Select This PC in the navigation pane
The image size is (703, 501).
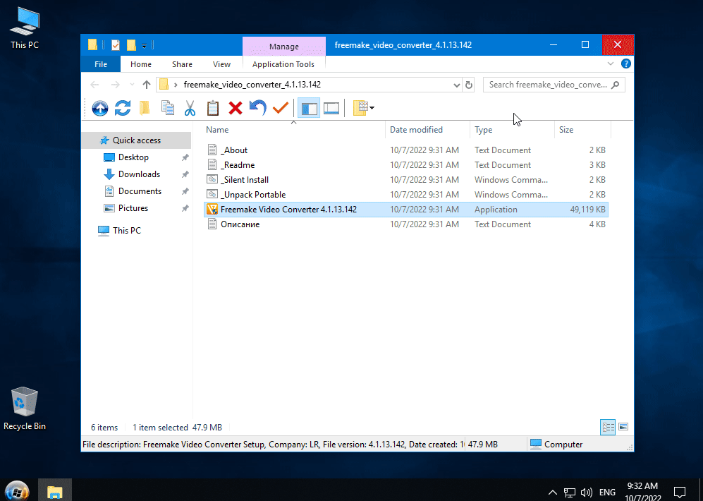(x=126, y=231)
